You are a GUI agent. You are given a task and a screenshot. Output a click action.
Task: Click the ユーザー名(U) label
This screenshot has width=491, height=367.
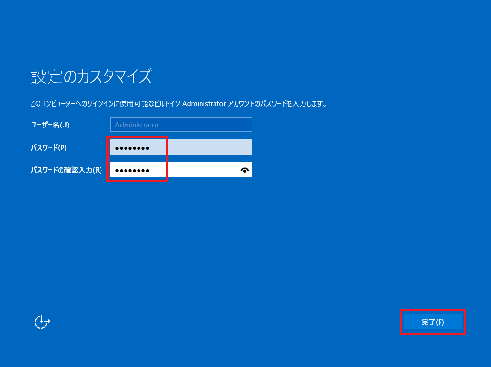50,125
